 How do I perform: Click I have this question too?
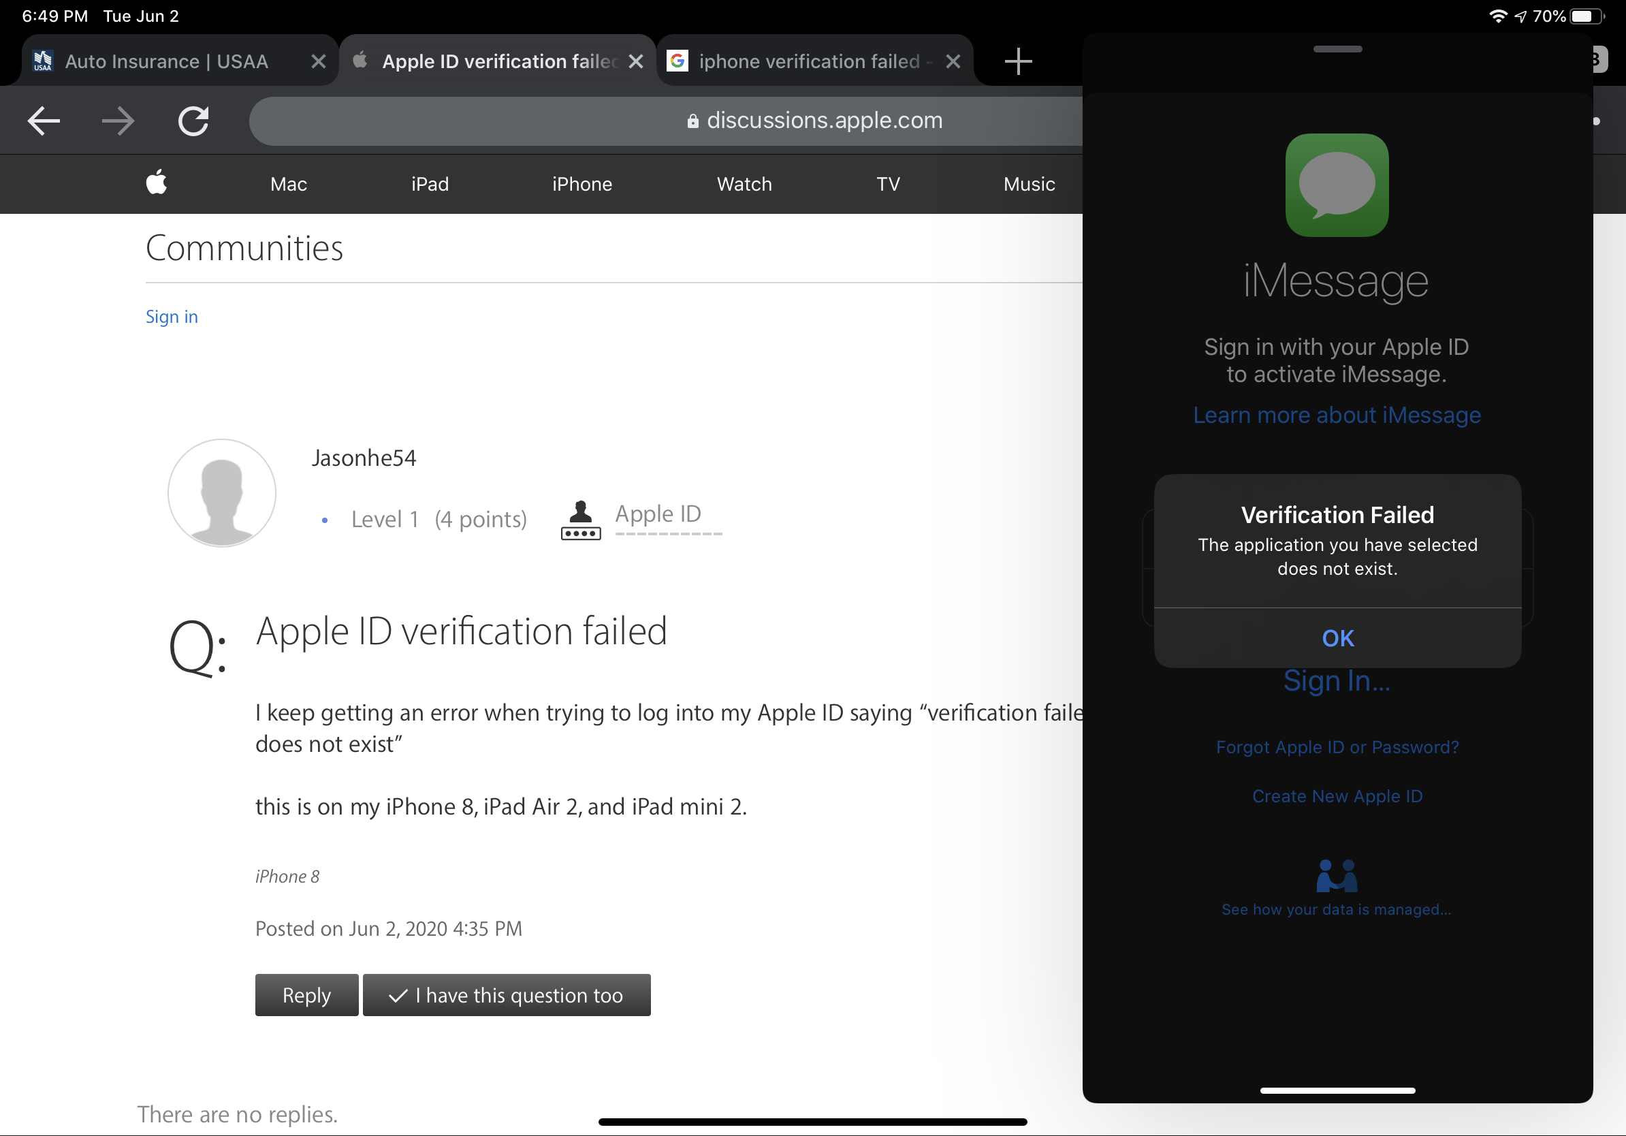point(507,995)
